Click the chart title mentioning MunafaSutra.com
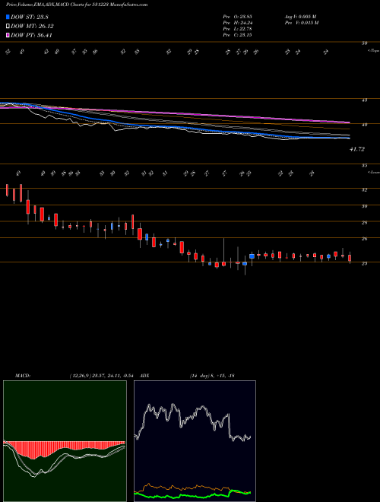The height and width of the screenshot is (502, 380). 77,5
